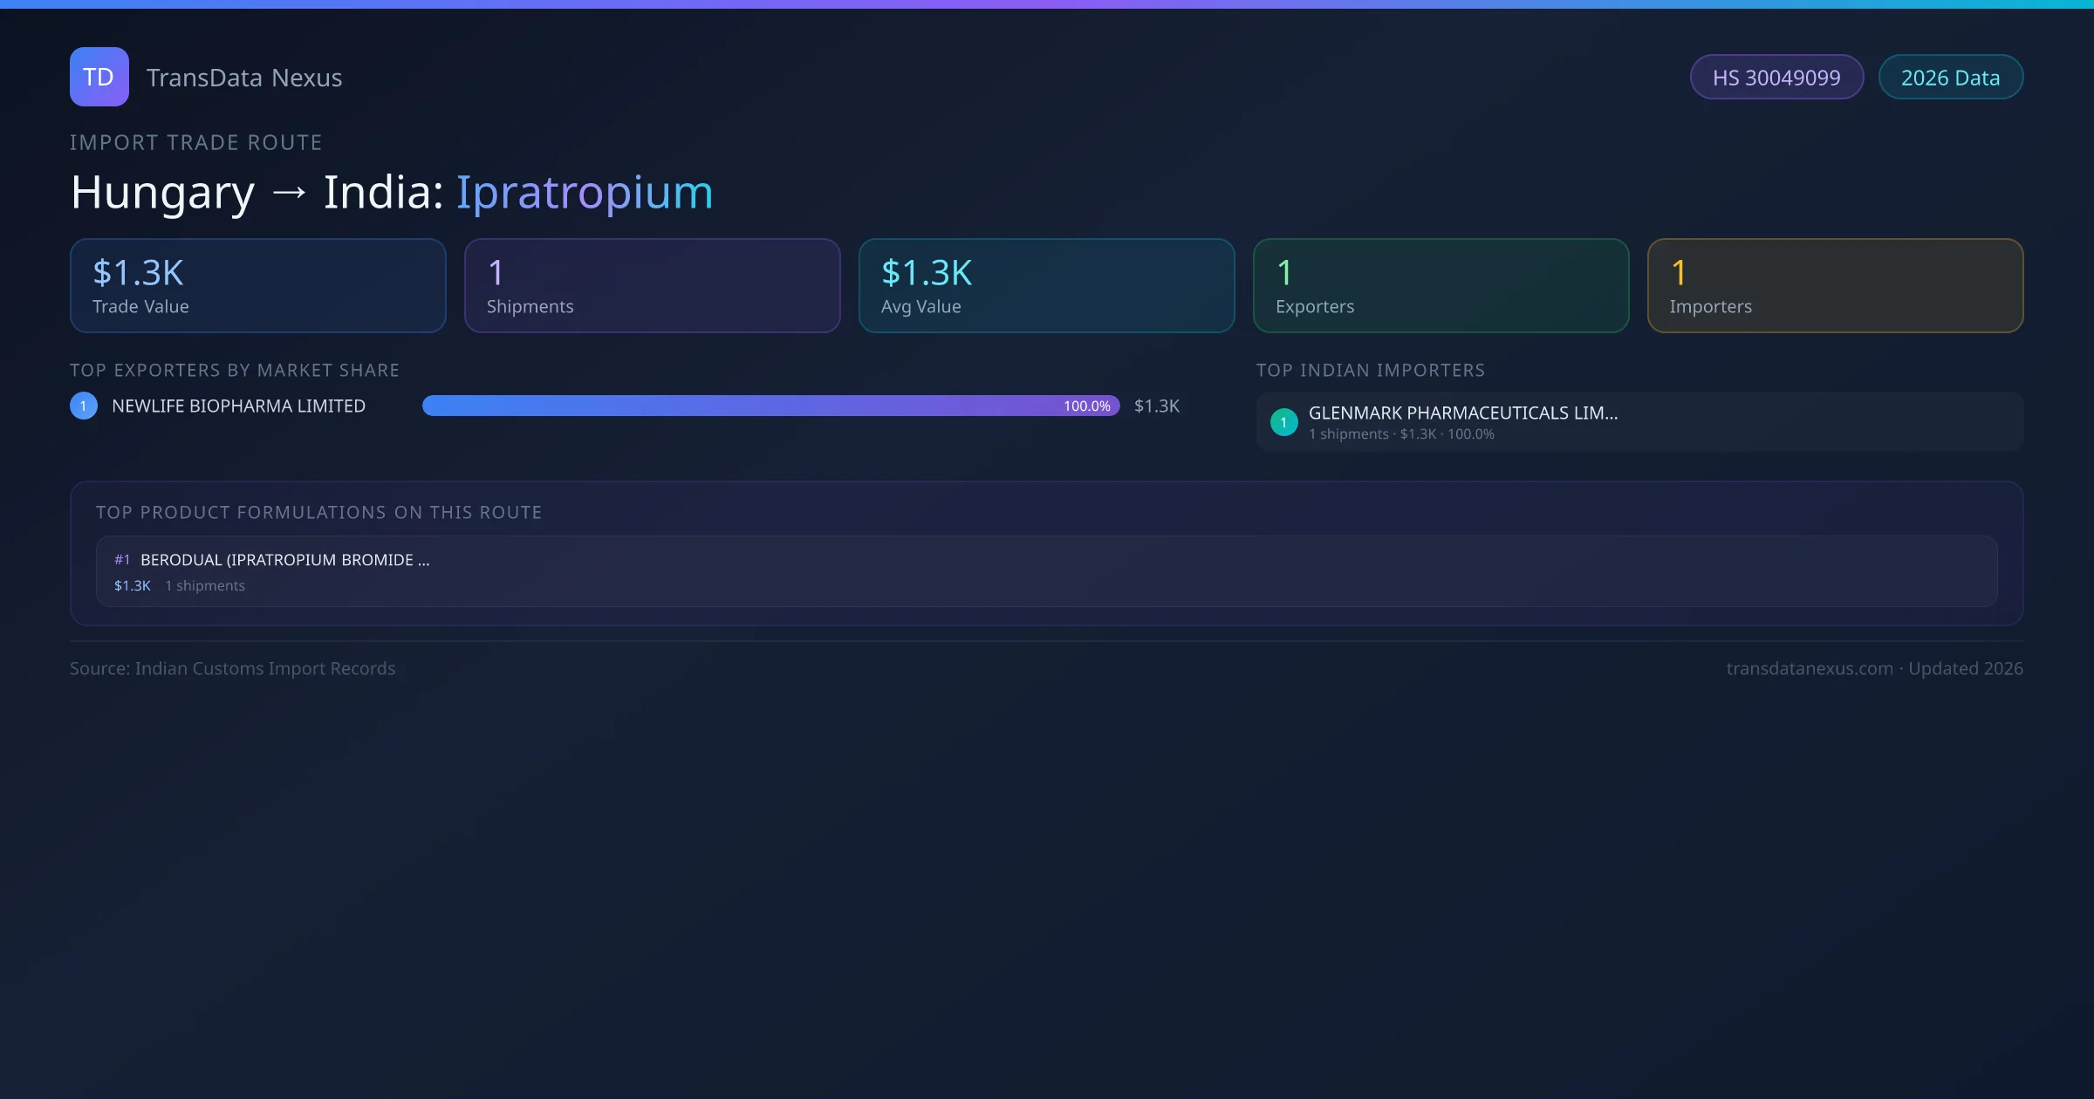Open GLENMARK PHARMACEUTICALS importer row
Image resolution: width=2094 pixels, height=1099 pixels.
[x=1639, y=421]
